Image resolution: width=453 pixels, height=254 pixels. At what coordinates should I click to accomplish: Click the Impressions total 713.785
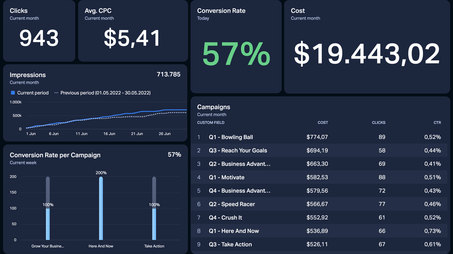coord(168,74)
